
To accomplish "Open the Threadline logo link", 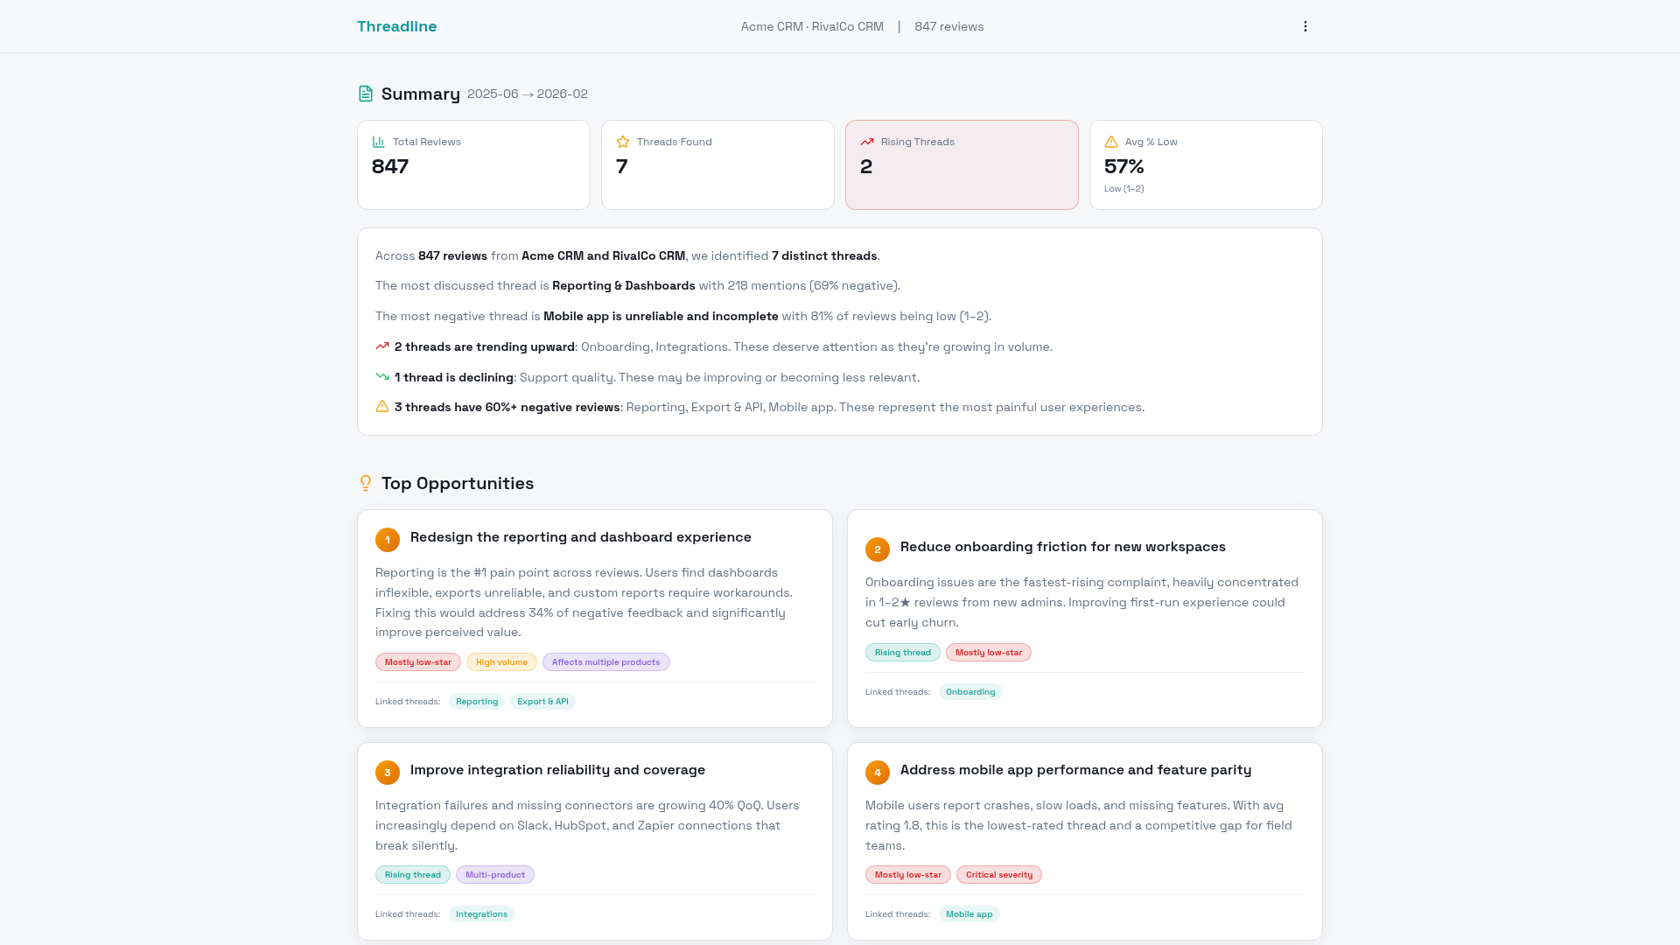I will (396, 26).
